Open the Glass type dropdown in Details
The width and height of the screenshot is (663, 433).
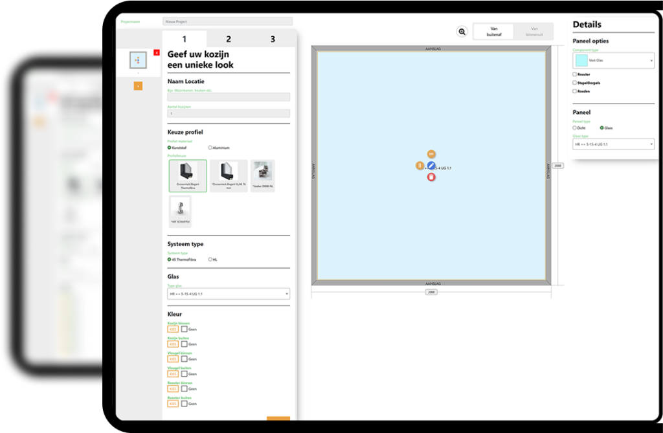pyautogui.click(x=613, y=144)
